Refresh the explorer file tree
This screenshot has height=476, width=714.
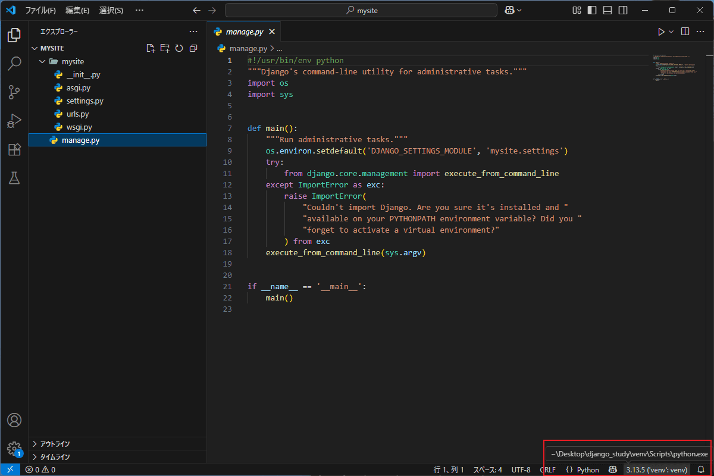pos(179,48)
